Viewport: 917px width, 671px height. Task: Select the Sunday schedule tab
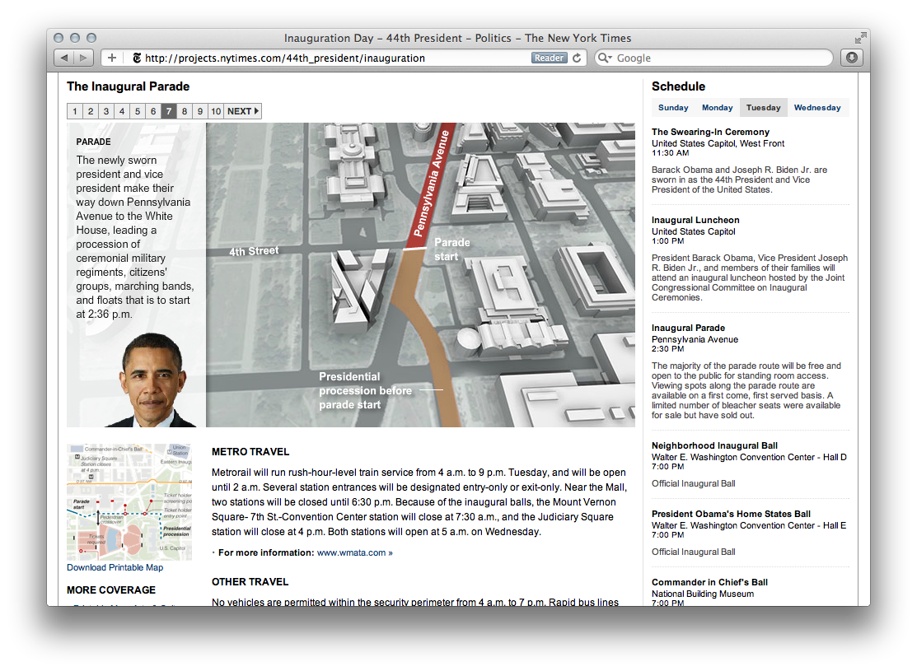[673, 107]
